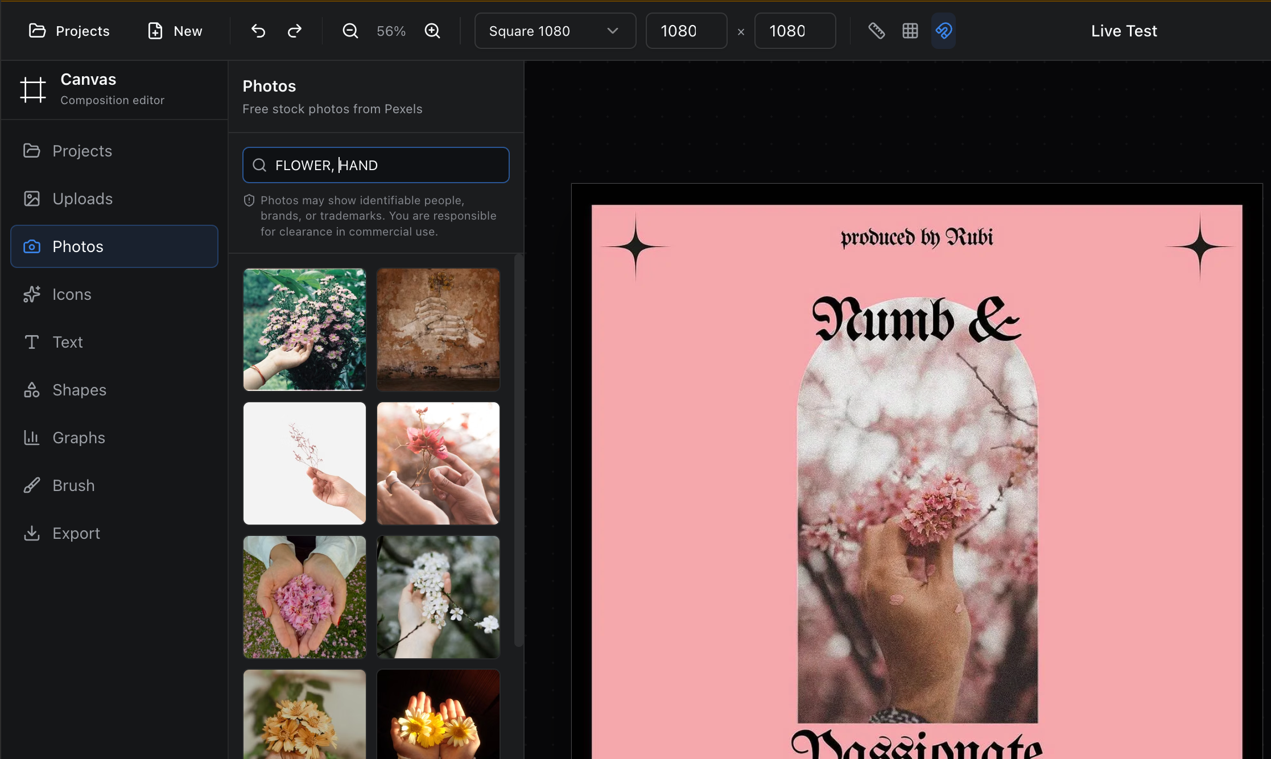Zoom in on the canvas
The height and width of the screenshot is (759, 1271).
pyautogui.click(x=432, y=31)
